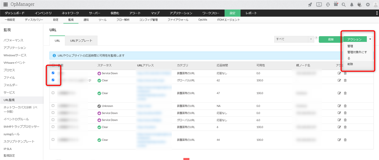This screenshot has height=160, width=379.
Task: Click the arrow beside アクション button
Action: (370, 39)
